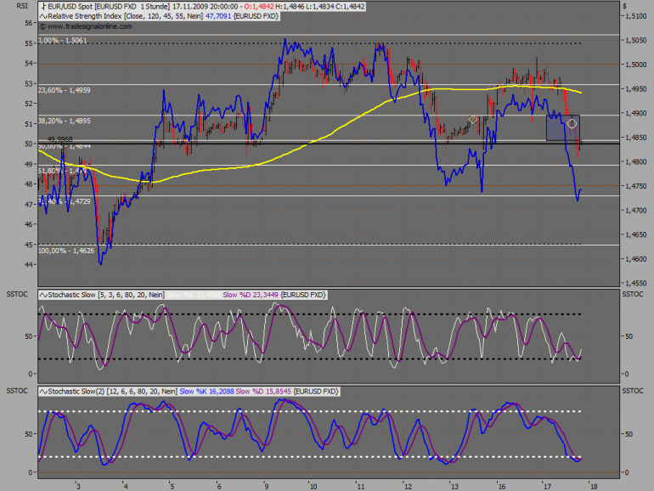The image size is (654, 491).
Task: Click the bar chart icon before EUR/USD Spot
Action: coord(43,7)
